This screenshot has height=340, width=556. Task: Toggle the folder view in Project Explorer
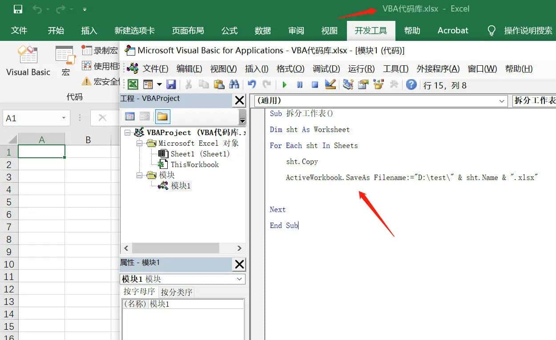pyautogui.click(x=162, y=116)
